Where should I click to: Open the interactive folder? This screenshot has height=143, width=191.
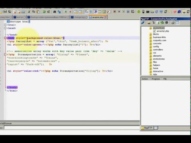[x=158, y=71]
